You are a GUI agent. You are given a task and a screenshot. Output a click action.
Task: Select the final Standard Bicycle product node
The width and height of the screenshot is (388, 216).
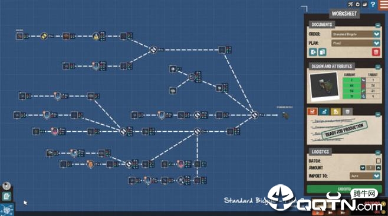[285, 115]
